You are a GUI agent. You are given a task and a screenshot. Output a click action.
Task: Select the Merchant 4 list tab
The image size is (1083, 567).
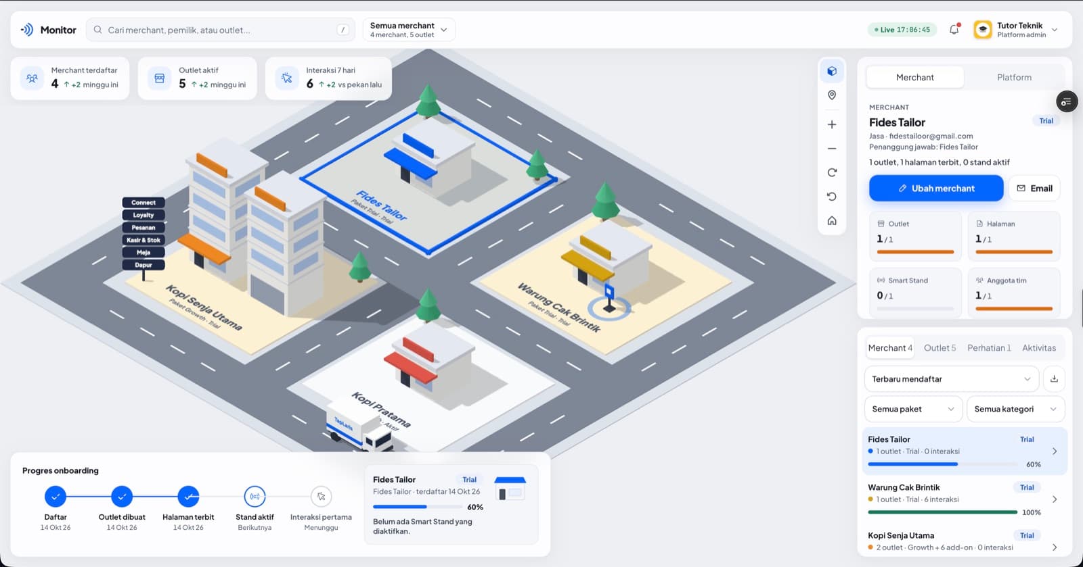(x=890, y=348)
